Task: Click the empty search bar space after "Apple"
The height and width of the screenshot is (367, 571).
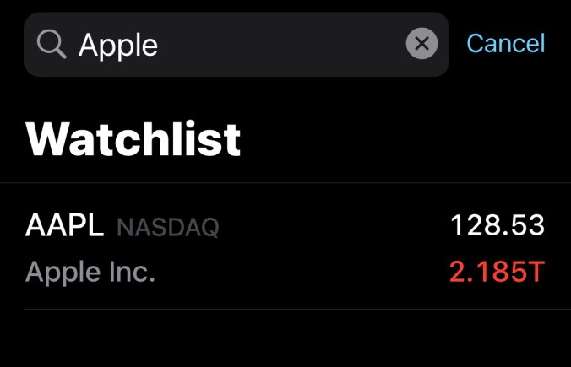Action: pos(279,45)
